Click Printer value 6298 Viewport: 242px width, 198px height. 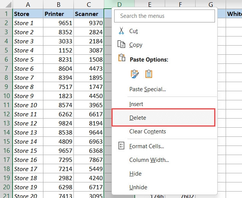[59, 187]
